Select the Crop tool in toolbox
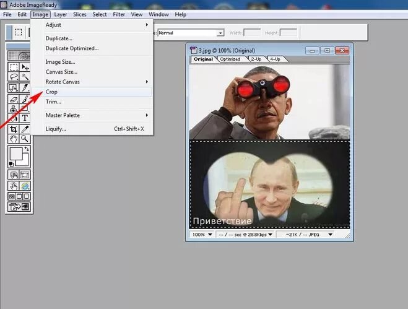 tap(14, 129)
